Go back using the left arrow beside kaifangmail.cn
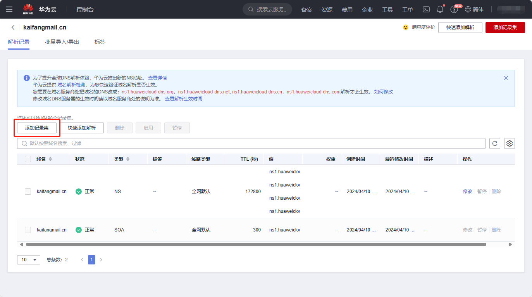Viewport: 532px width, 297px height. point(13,28)
